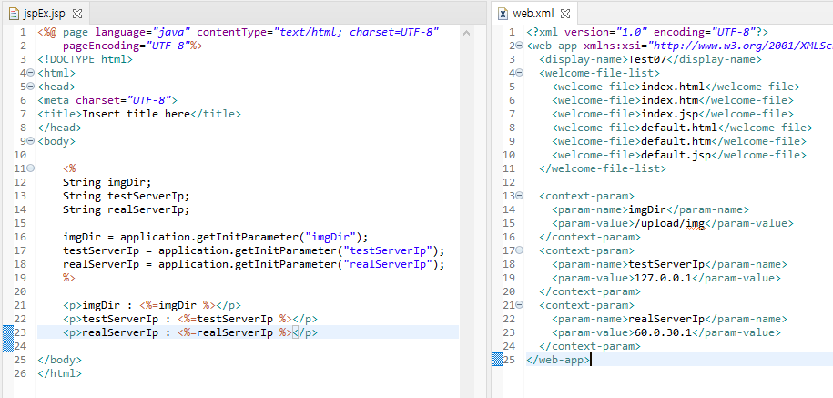
Task: Collapse the <html> fold at line 4
Action: pos(30,73)
